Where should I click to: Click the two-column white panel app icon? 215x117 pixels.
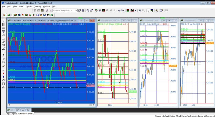(x=12, y=15)
